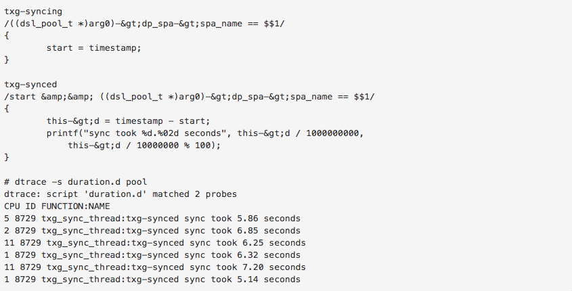This screenshot has height=291, width=572.
Task: Click the opening brace below the txg-syncing predicate
Action: pyautogui.click(x=7, y=36)
